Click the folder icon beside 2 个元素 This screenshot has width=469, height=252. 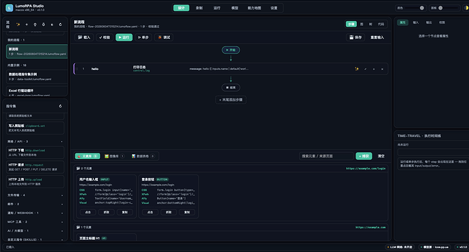pyautogui.click(x=78, y=168)
